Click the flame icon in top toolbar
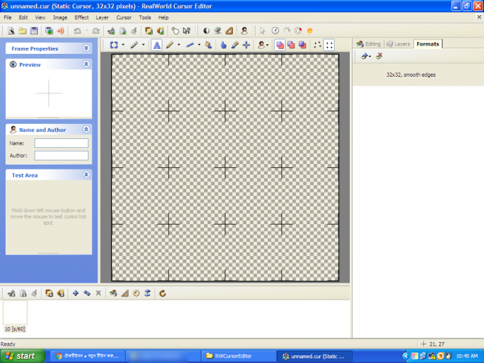The width and height of the screenshot is (484, 363). pos(310,30)
